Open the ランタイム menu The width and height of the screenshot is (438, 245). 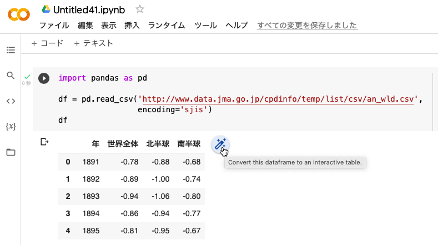tap(167, 26)
